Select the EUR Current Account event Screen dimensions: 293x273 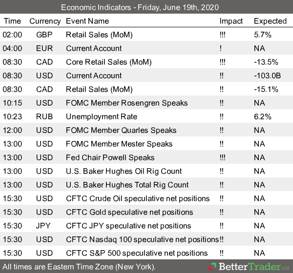(94, 48)
